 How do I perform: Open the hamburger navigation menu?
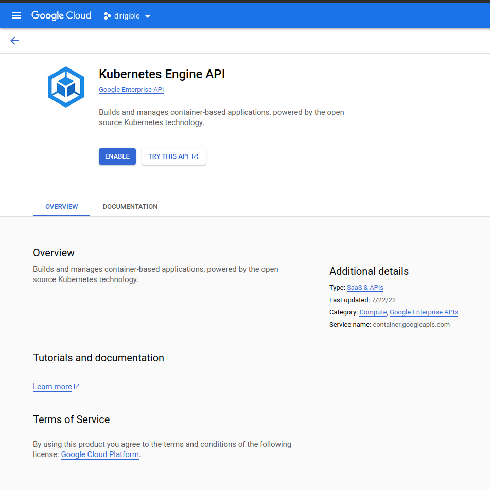(16, 15)
